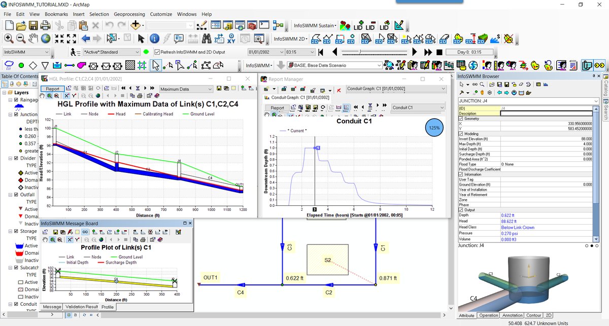The width and height of the screenshot is (609, 326).
Task: Click the Report button in Report Manager
Action: click(277, 107)
